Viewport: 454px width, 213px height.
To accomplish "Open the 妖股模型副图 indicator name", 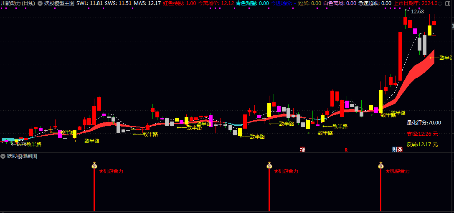I will pyautogui.click(x=22, y=156).
